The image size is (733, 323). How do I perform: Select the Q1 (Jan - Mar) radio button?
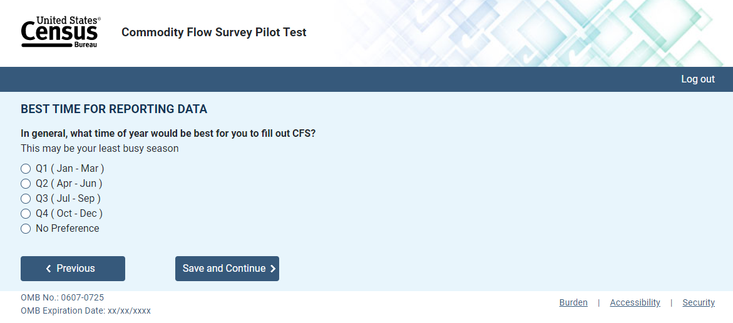click(26, 169)
